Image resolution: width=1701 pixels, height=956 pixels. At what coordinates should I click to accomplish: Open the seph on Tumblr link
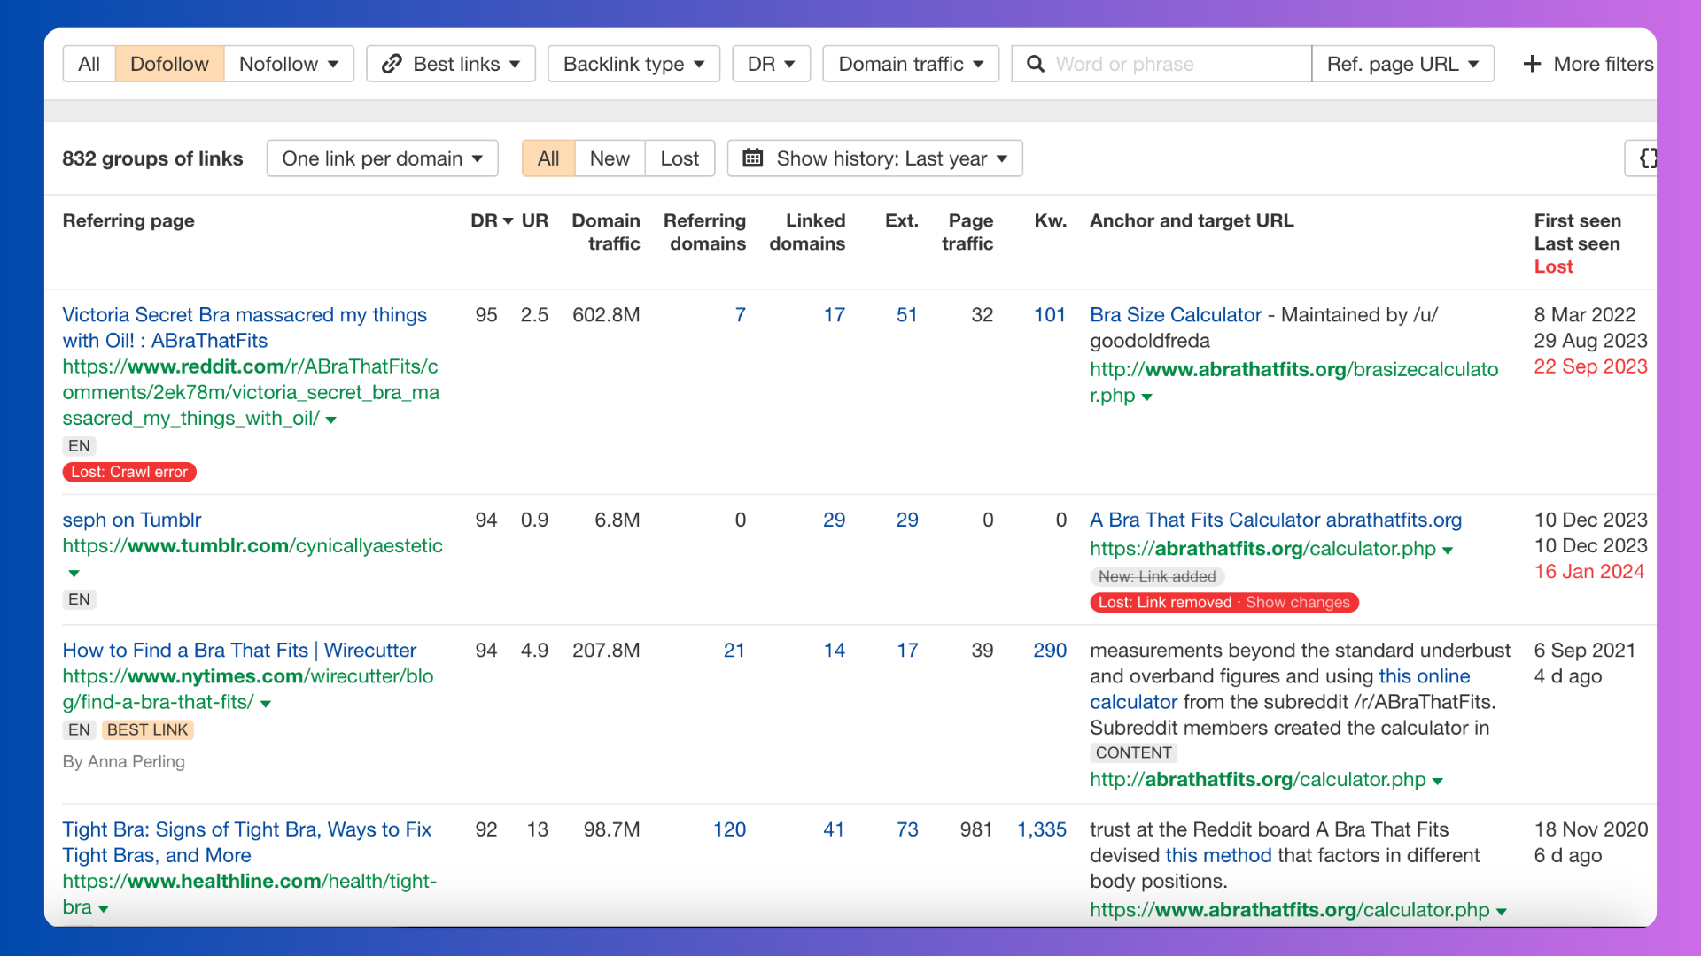(132, 520)
